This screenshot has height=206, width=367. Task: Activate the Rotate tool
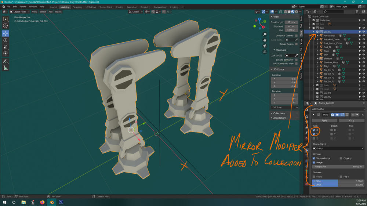click(x=6, y=40)
